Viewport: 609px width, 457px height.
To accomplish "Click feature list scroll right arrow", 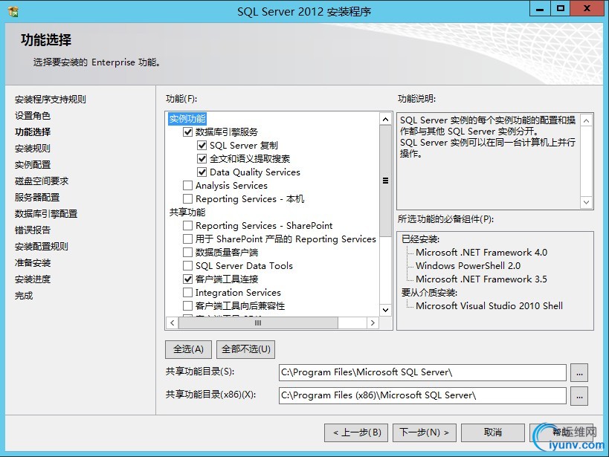I will coord(373,323).
